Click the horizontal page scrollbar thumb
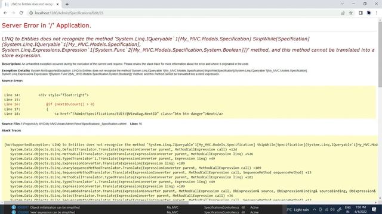 click(x=96, y=202)
